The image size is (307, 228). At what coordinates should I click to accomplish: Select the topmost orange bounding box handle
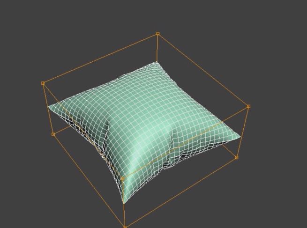[x=157, y=34]
